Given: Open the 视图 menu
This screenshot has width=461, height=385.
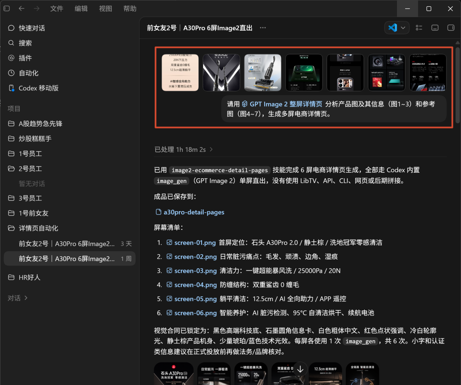Looking at the screenshot, I should pos(105,9).
